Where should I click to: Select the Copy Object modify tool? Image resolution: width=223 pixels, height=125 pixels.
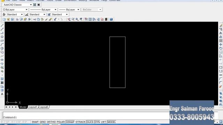[x=221, y=29]
